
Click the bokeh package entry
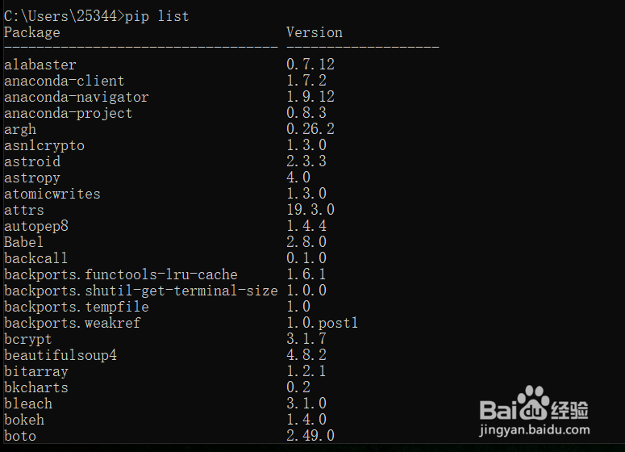(24, 420)
